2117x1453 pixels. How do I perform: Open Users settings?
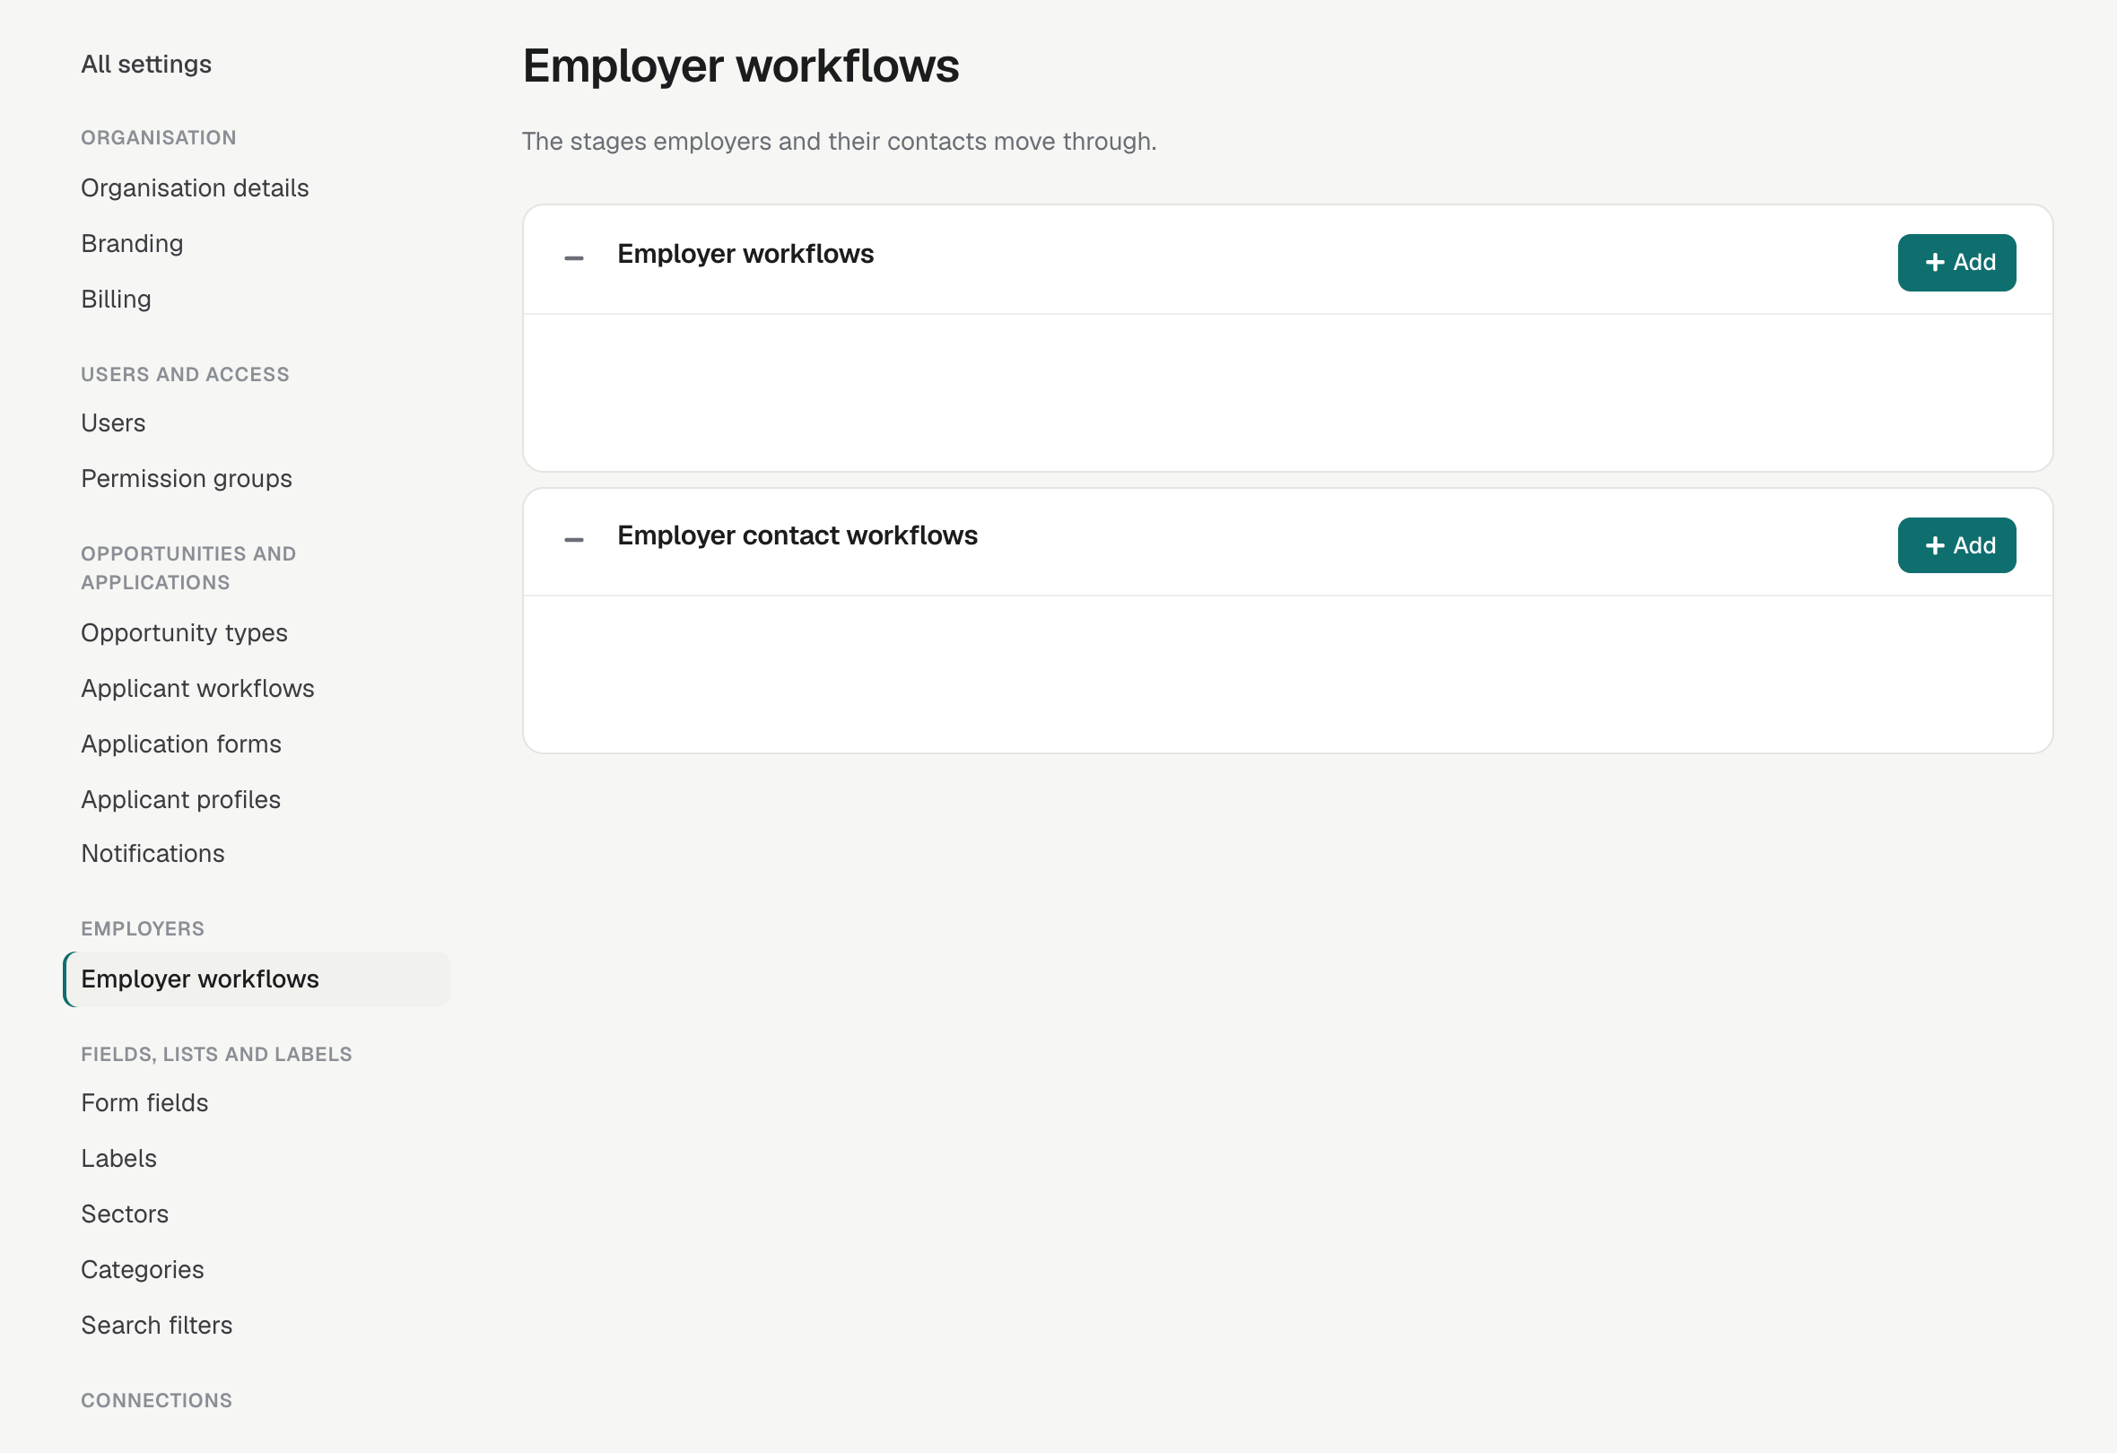[x=113, y=422]
